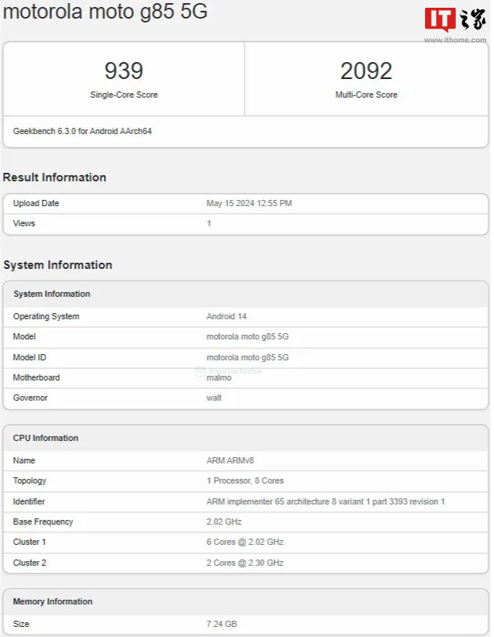This screenshot has width=494, height=637.
Task: Select the Motherboard value malmo
Action: (219, 377)
